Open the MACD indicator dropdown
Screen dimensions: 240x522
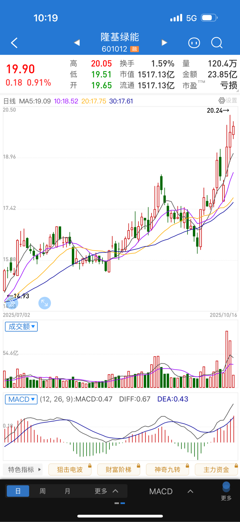point(21,399)
